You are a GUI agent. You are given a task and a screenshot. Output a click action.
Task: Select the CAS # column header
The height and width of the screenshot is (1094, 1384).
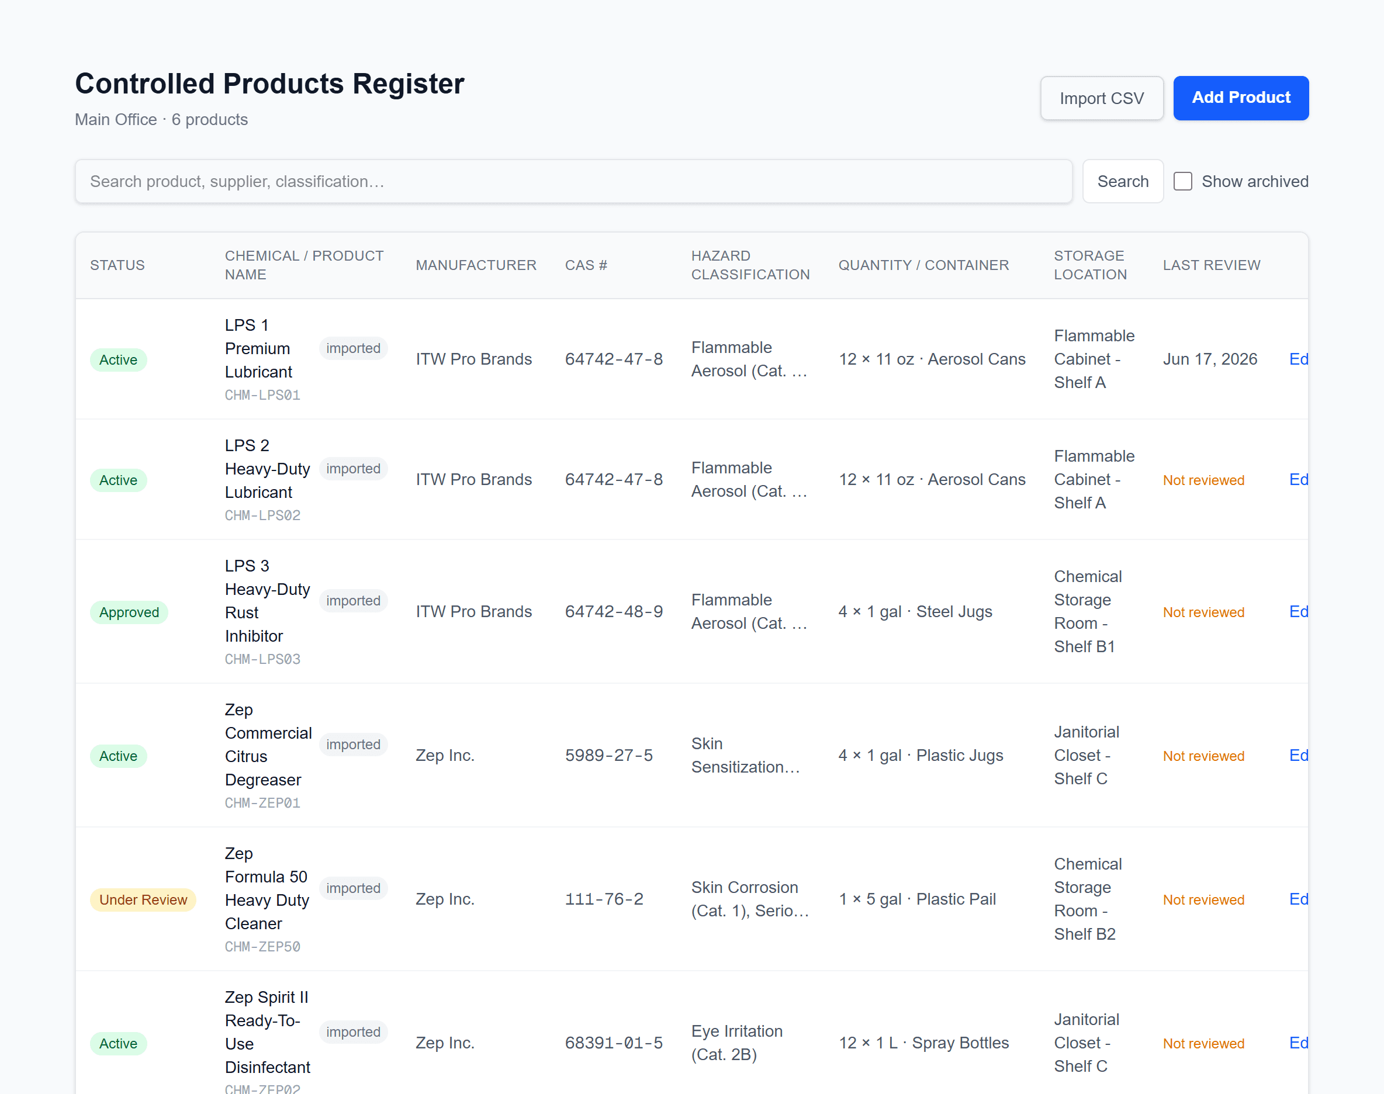(x=586, y=265)
